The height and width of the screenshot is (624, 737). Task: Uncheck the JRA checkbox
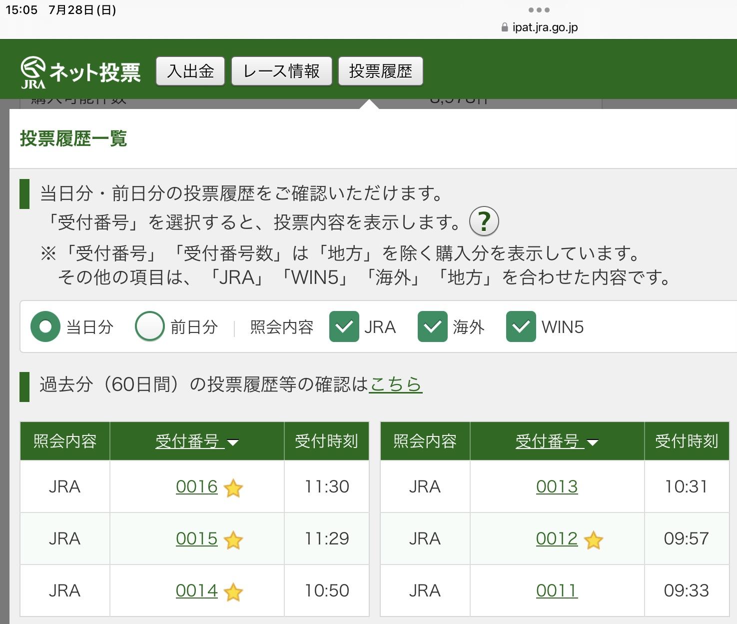click(x=344, y=327)
